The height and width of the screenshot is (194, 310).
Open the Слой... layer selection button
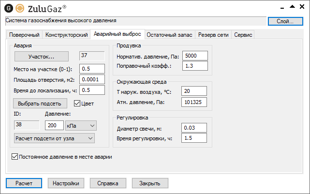285,21
